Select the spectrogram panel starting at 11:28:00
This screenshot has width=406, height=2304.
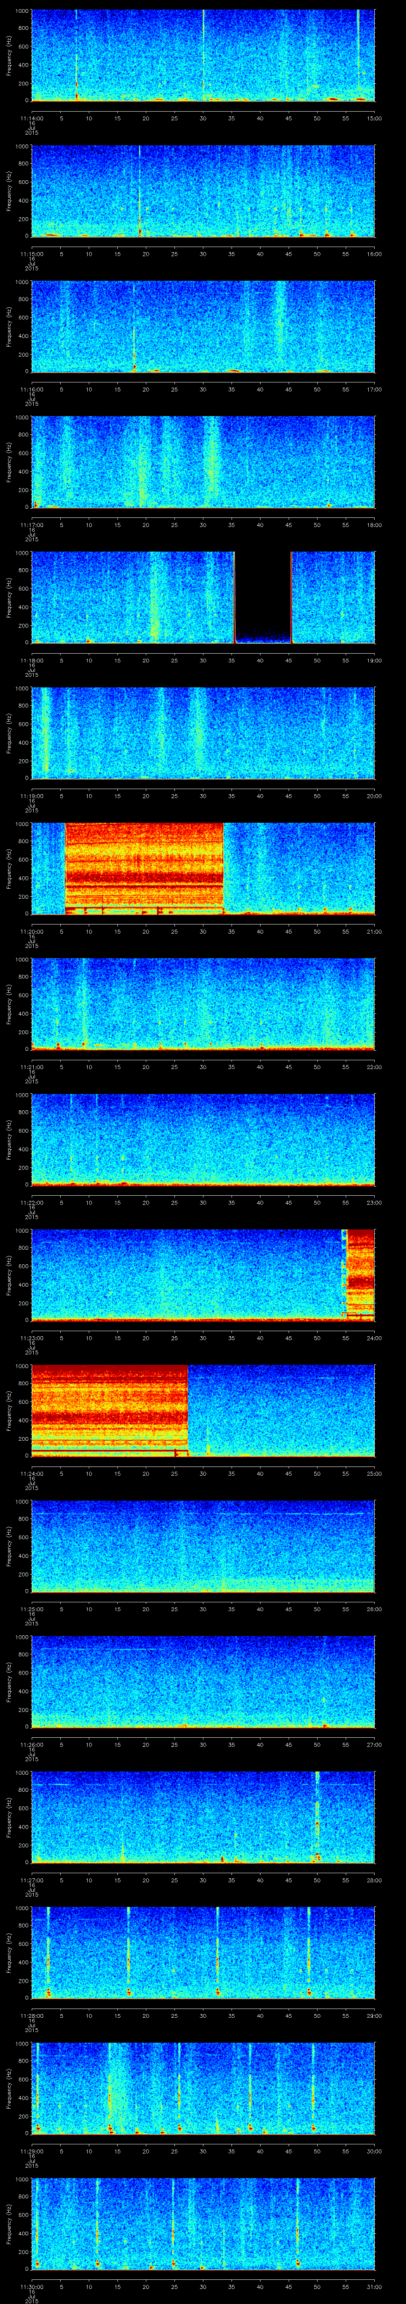tap(203, 1953)
